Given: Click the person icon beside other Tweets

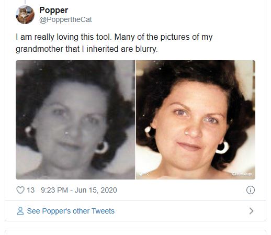Looking at the screenshot, I should pyautogui.click(x=20, y=211).
